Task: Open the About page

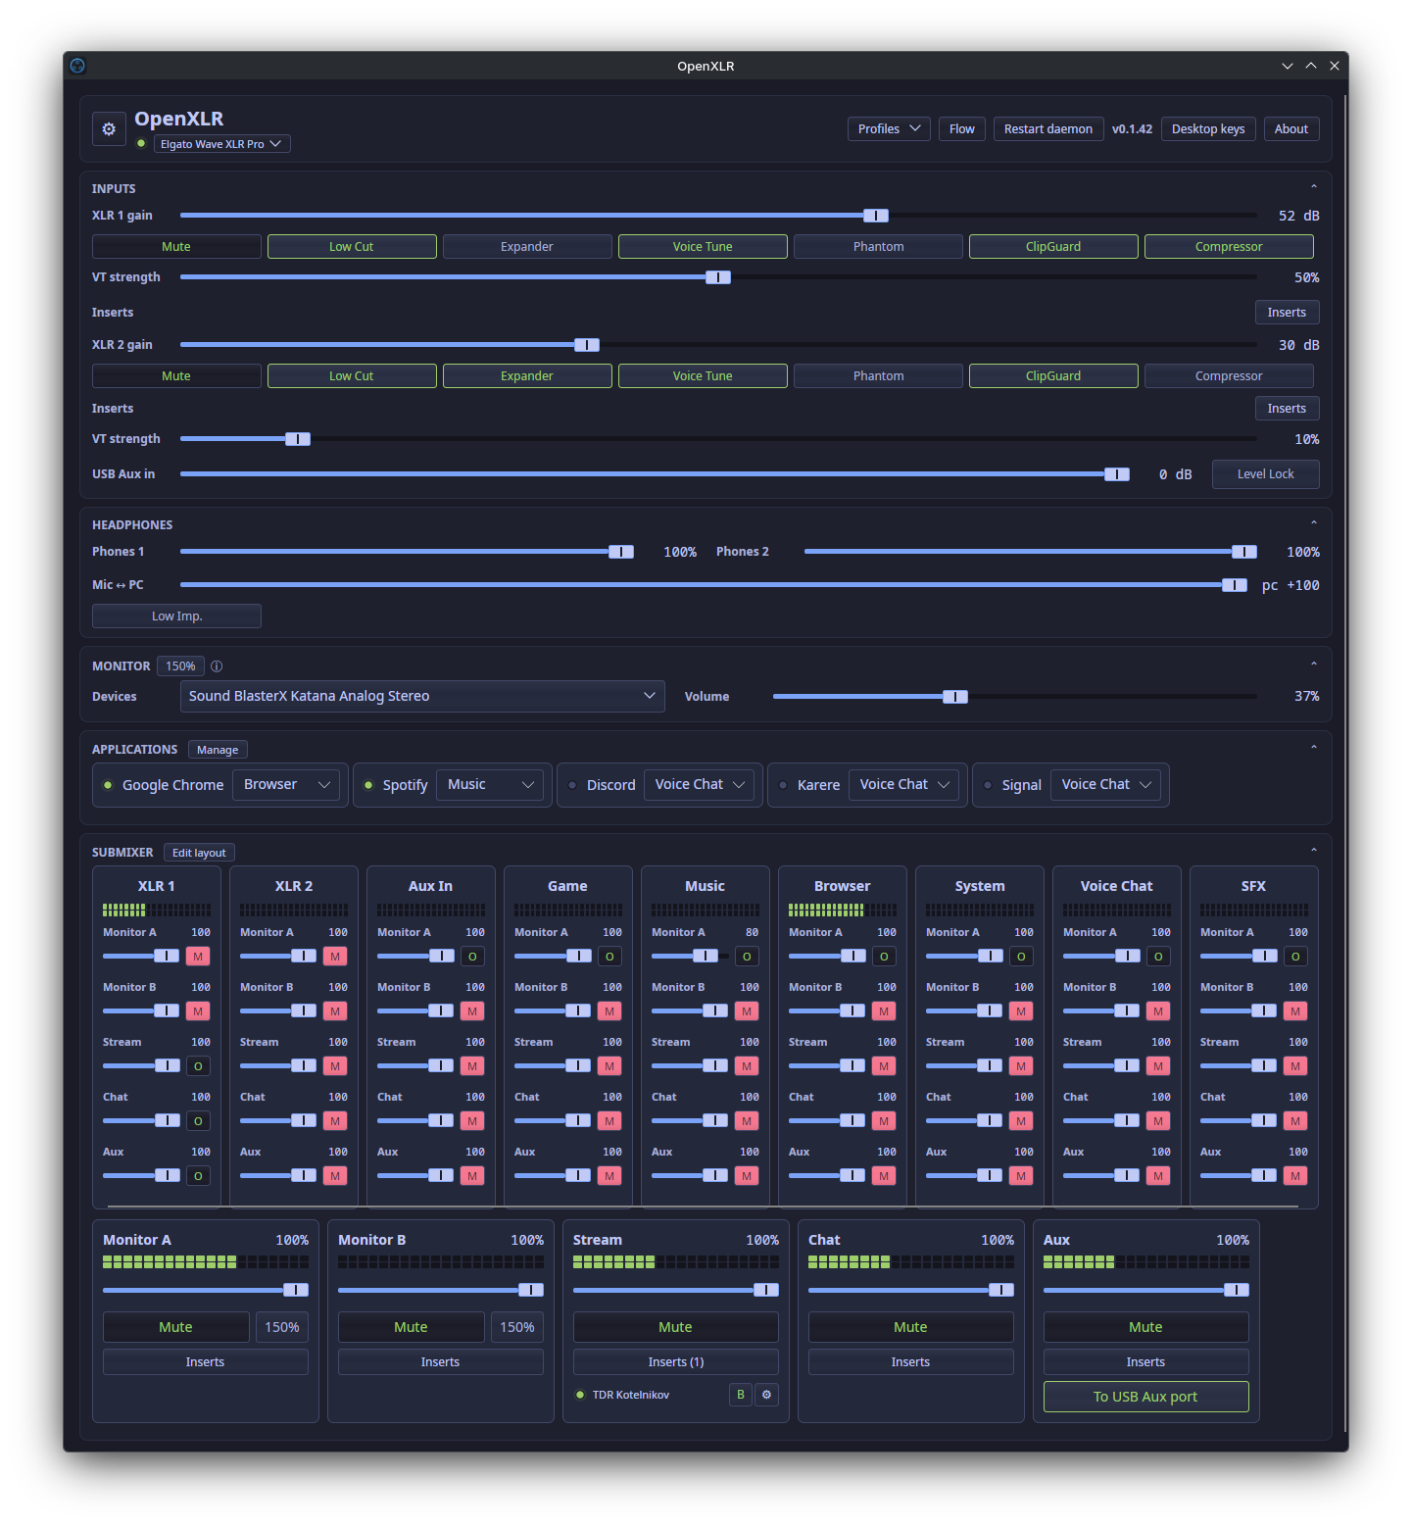Action: click(x=1291, y=129)
